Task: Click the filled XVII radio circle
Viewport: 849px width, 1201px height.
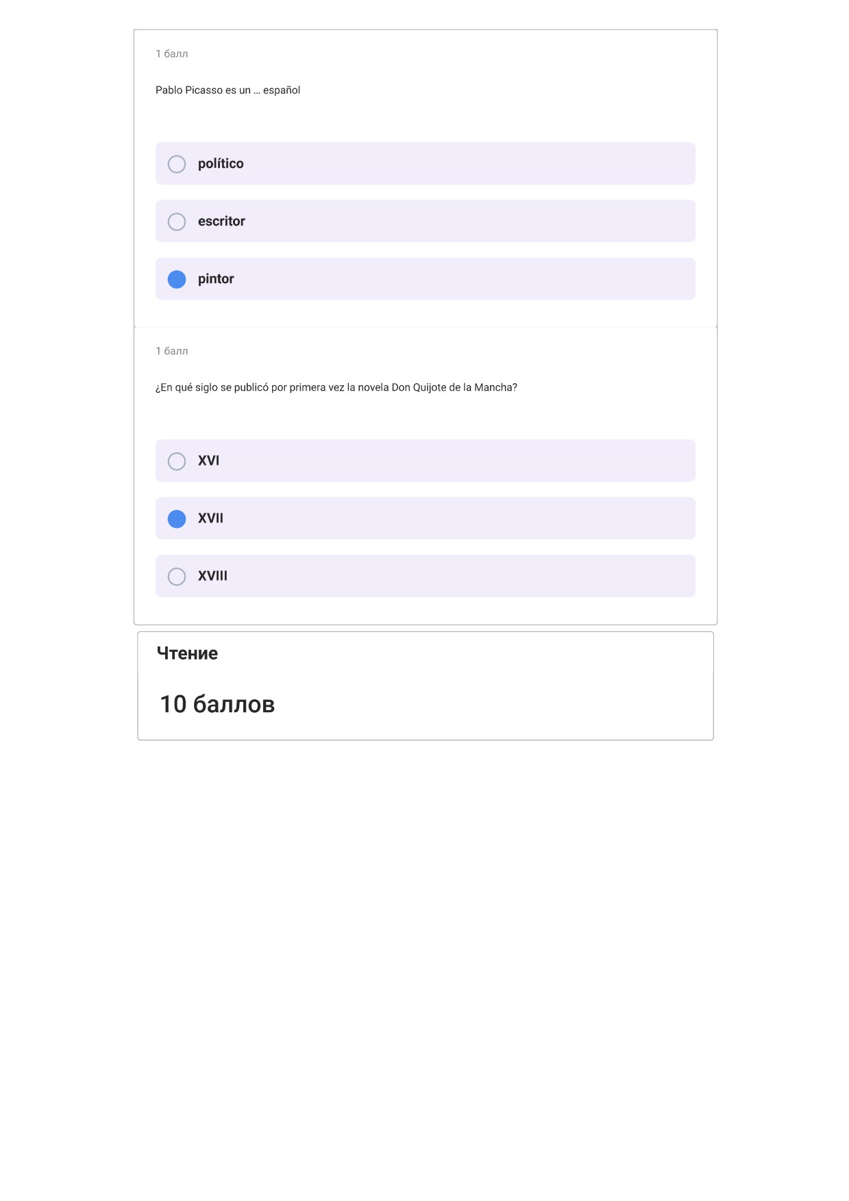Action: pyautogui.click(x=177, y=519)
